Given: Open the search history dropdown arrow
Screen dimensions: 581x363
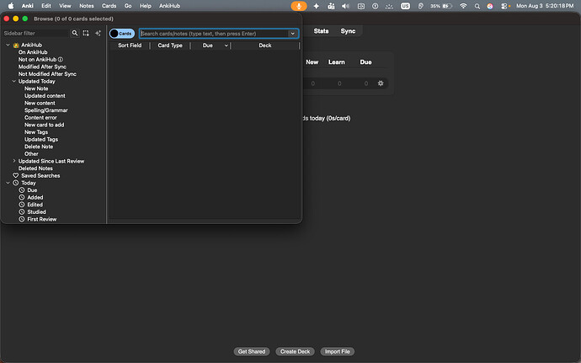Looking at the screenshot, I should pyautogui.click(x=293, y=34).
